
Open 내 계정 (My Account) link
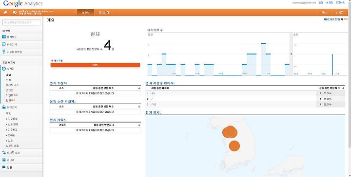(329, 3)
